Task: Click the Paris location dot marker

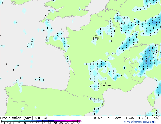Action: [x=96, y=35]
